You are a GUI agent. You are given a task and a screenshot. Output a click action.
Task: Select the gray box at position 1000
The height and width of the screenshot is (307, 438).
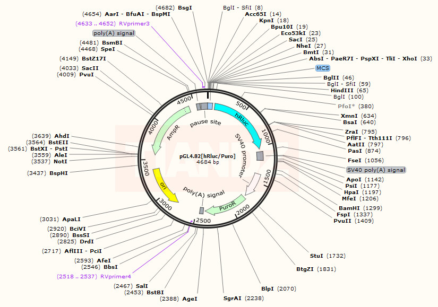(x=260, y=155)
